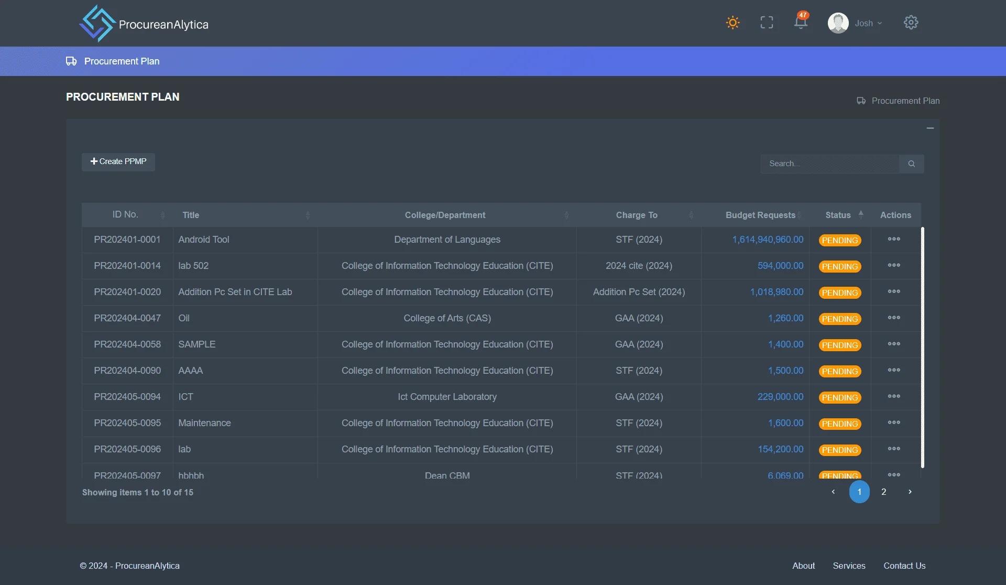Collapse the panel with minus icon

click(930, 128)
